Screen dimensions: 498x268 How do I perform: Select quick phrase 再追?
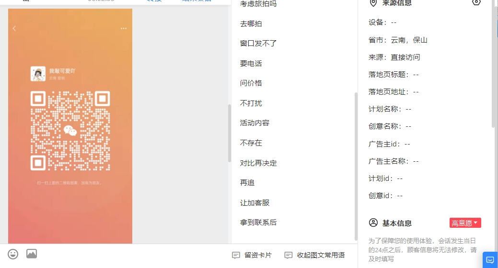click(247, 183)
